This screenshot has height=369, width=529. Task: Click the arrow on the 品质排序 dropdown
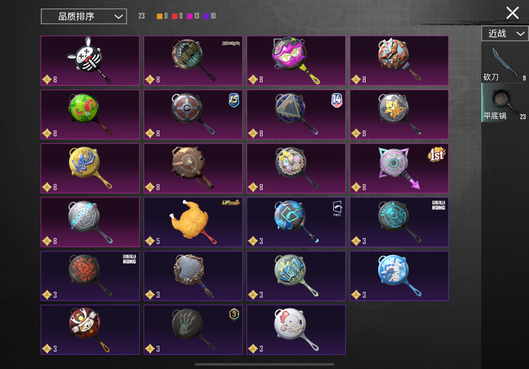tap(119, 17)
